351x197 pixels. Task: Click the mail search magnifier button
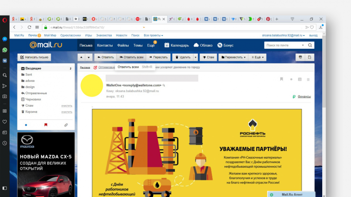[310, 45]
